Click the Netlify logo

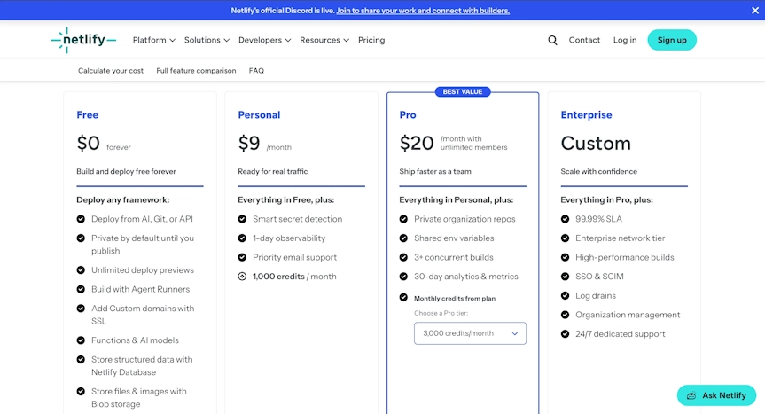point(83,40)
